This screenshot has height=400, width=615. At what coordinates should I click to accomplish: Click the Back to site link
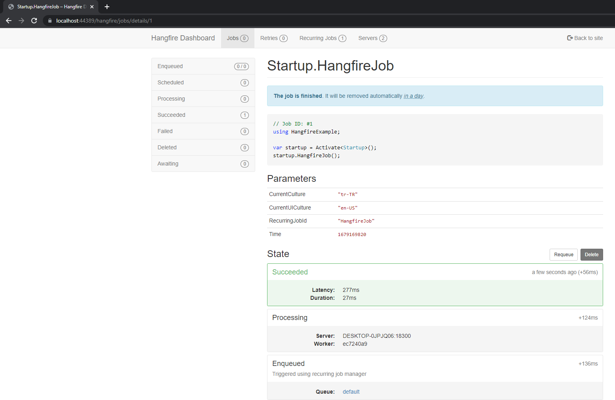[585, 38]
